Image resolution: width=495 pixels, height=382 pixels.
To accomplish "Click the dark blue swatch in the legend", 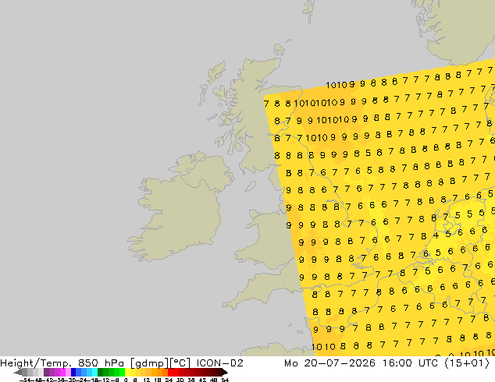I will click(73, 372).
